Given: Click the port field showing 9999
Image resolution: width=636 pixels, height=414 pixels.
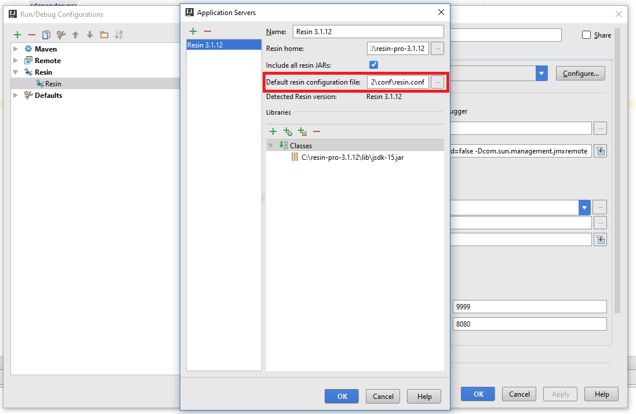Looking at the screenshot, I should tap(529, 307).
